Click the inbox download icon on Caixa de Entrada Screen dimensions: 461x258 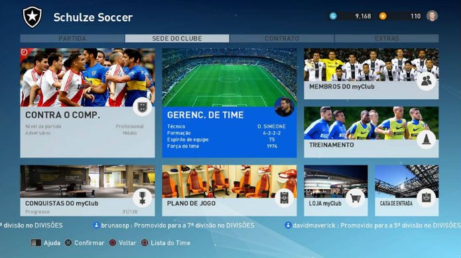[x=426, y=198]
